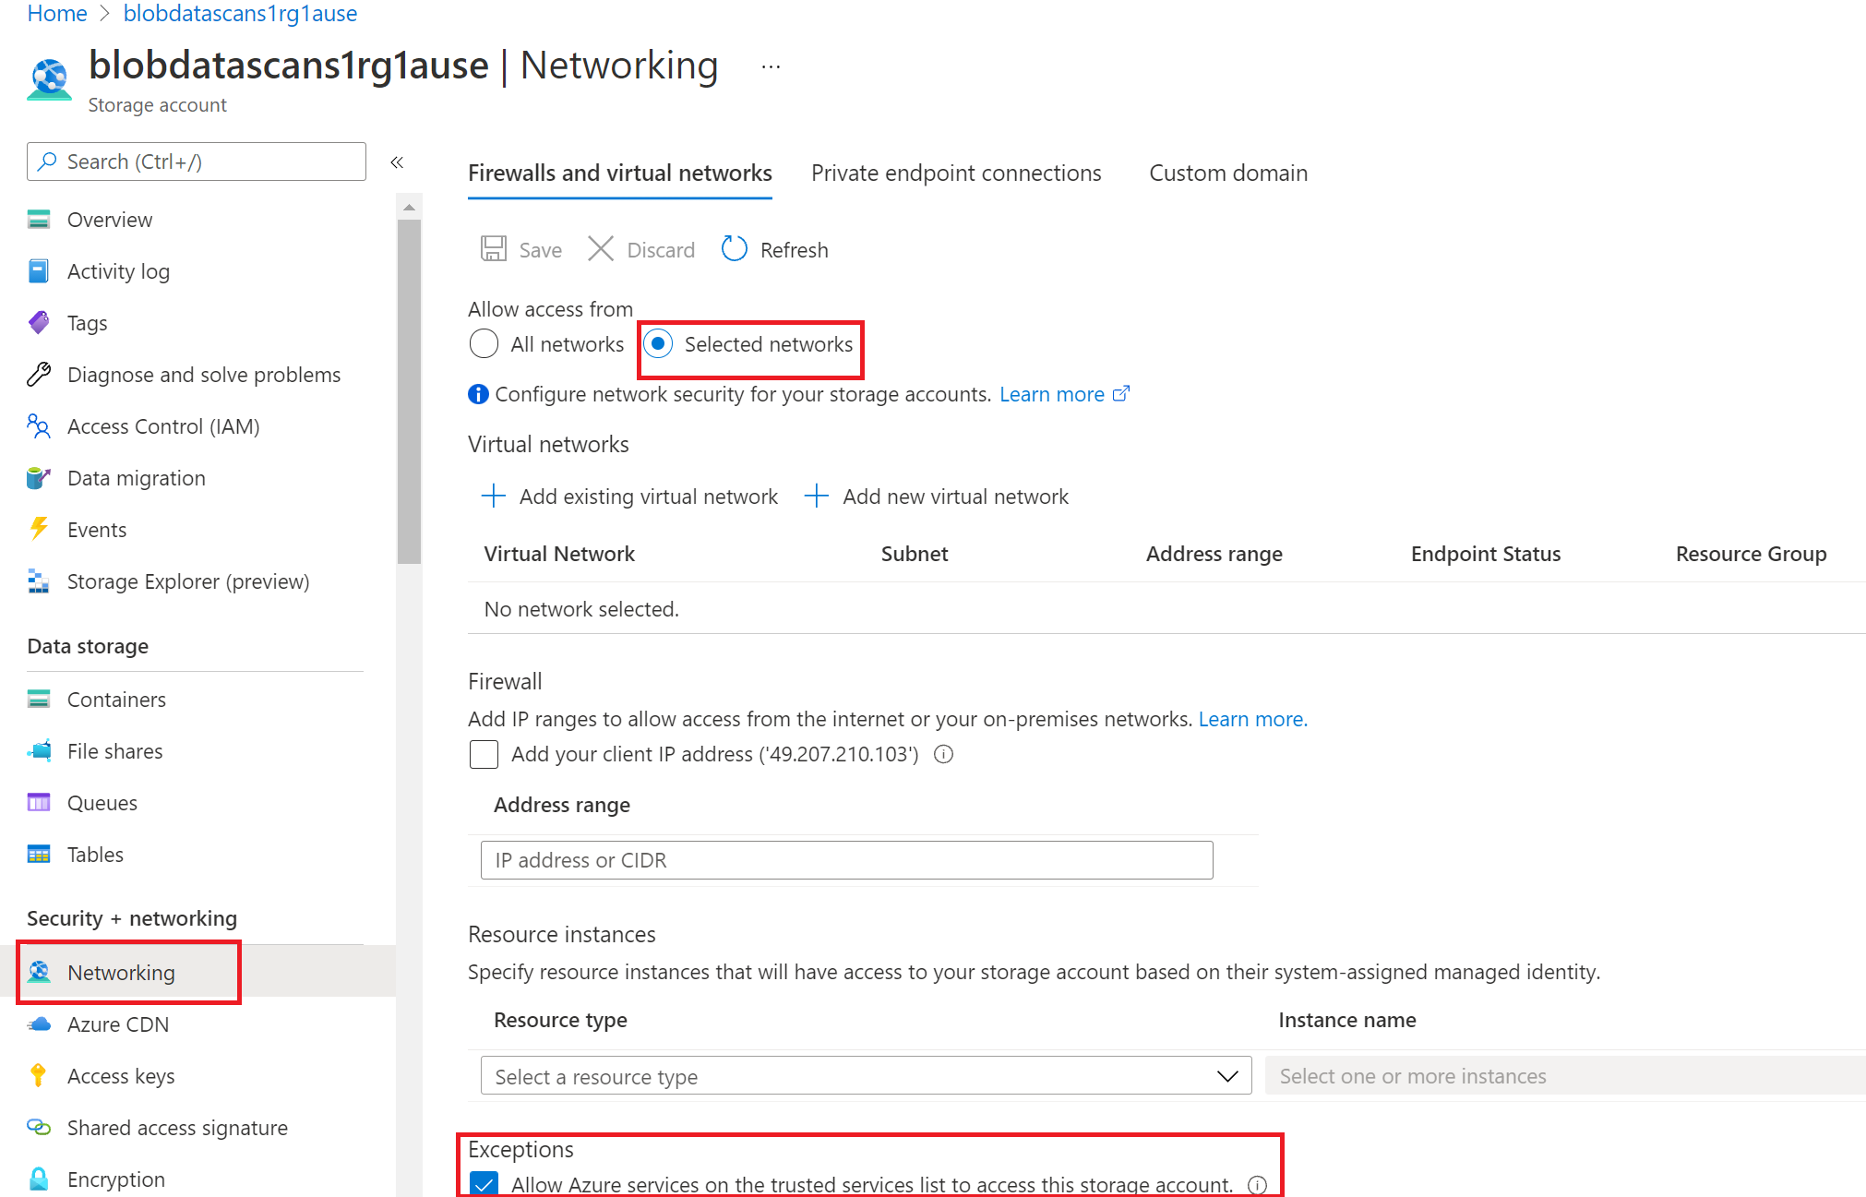The height and width of the screenshot is (1197, 1866).
Task: Click the Encryption icon in sidebar
Action: 38,1172
